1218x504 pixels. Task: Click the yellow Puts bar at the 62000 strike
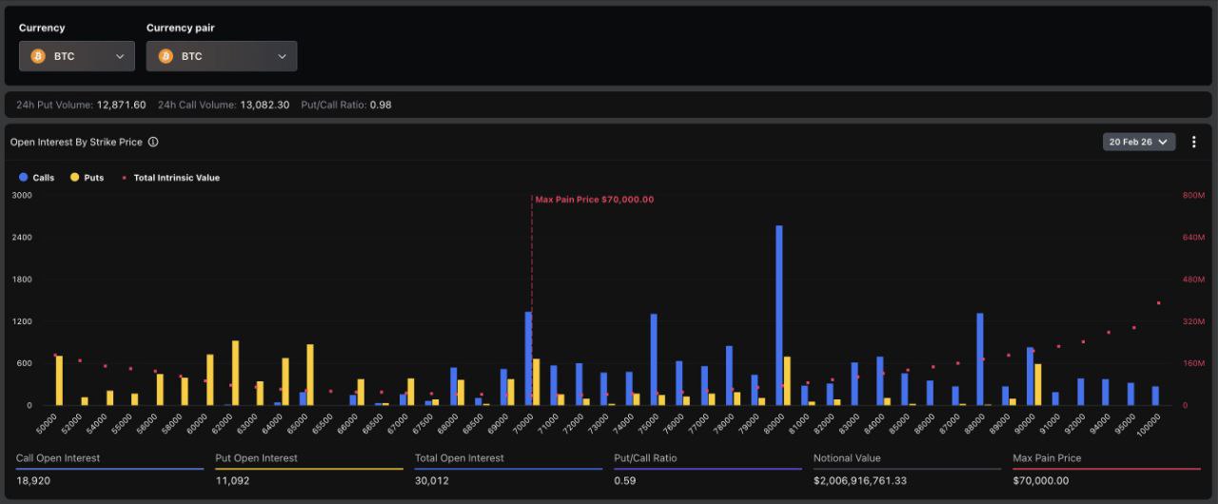(x=235, y=373)
